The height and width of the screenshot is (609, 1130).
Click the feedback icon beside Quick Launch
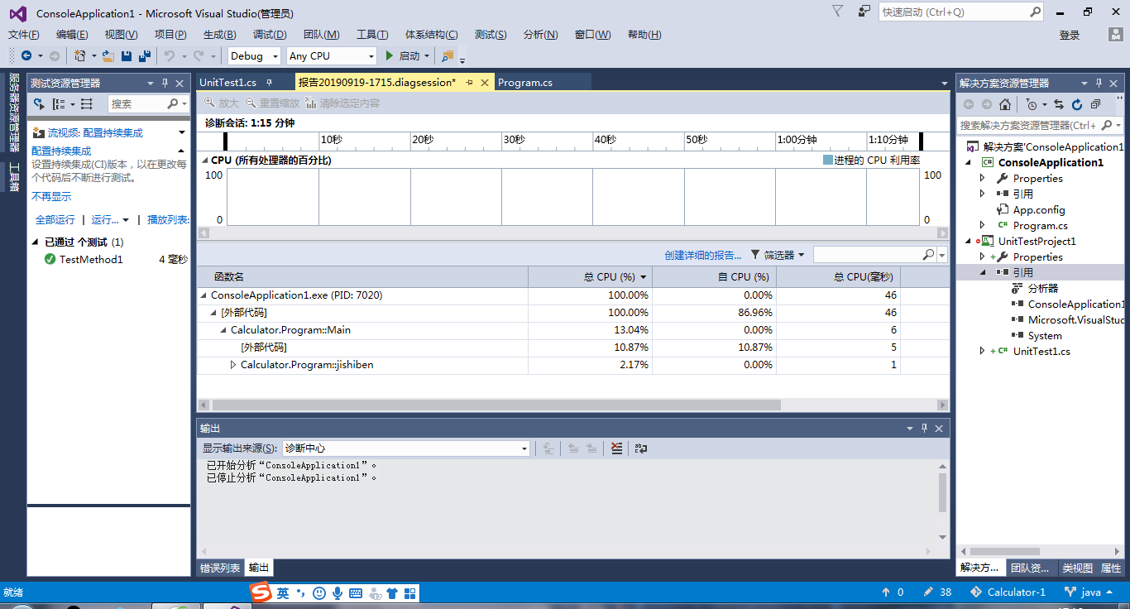864,12
